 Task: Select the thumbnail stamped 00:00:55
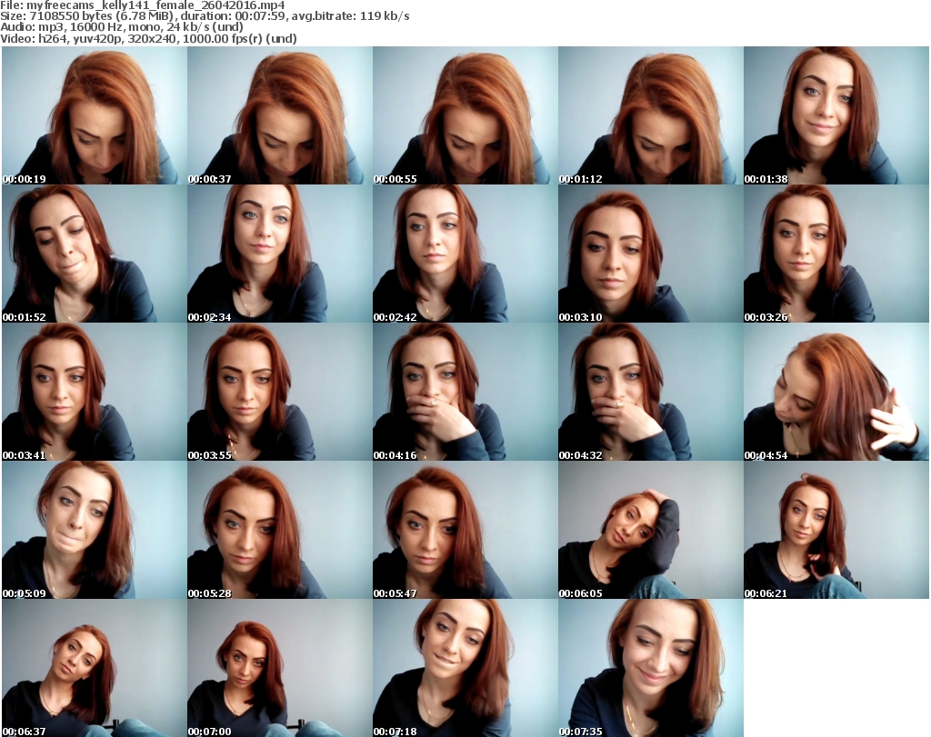(465, 115)
